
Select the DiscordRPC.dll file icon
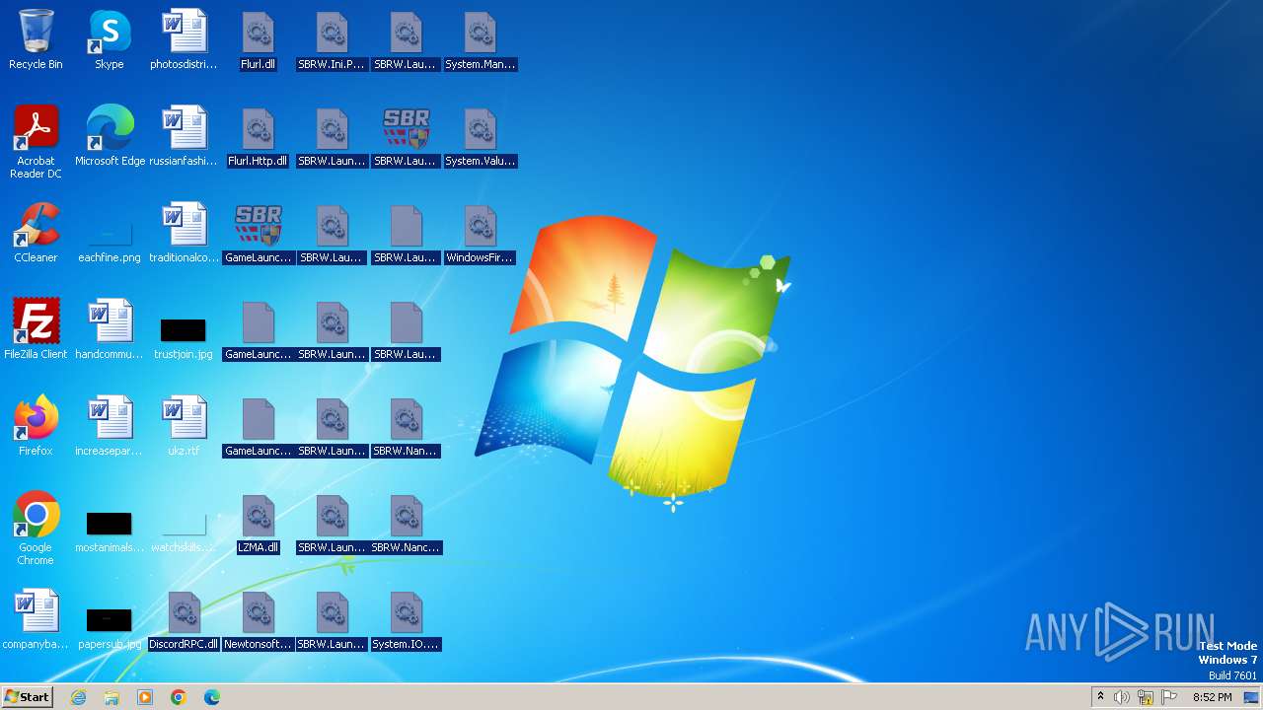tap(184, 620)
